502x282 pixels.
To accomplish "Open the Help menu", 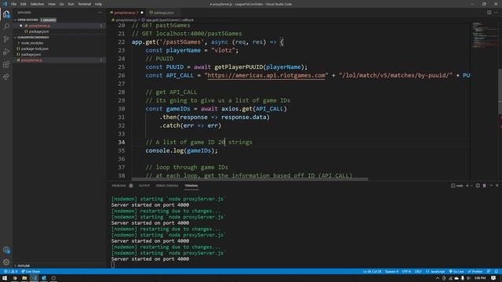I will [98, 4].
